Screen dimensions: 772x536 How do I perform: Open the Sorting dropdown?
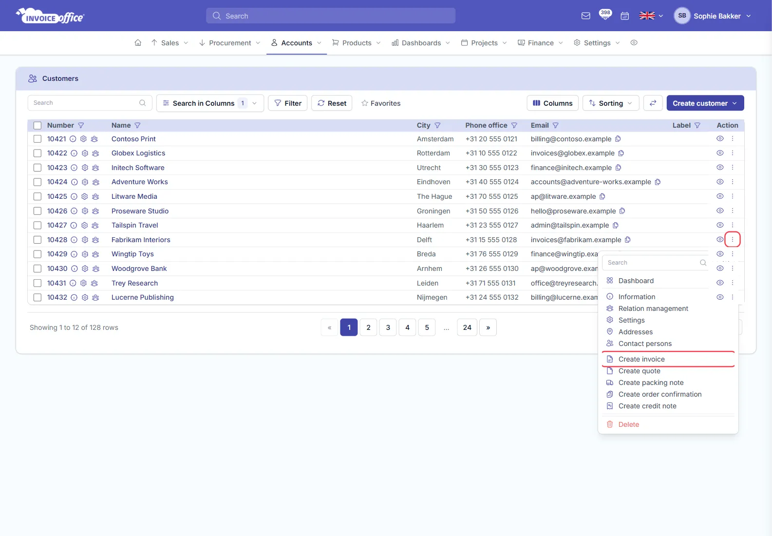[611, 103]
